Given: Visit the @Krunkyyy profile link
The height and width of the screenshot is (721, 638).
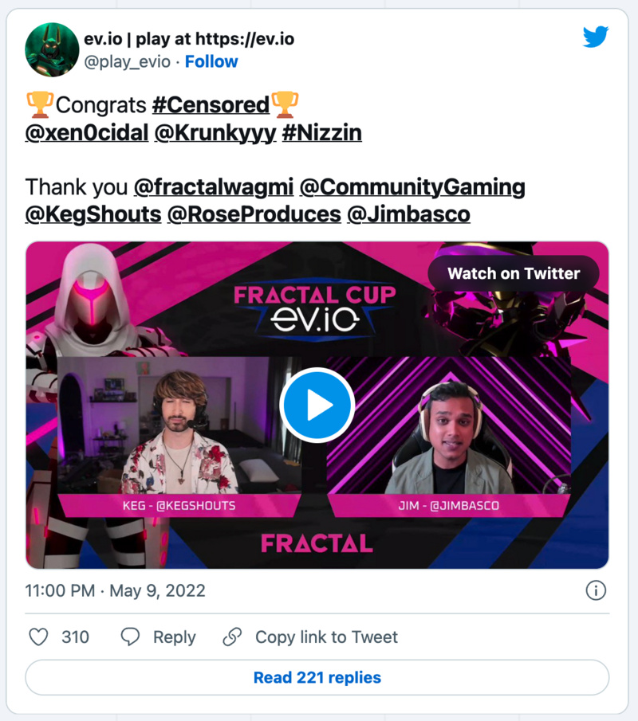Looking at the screenshot, I should coord(215,133).
